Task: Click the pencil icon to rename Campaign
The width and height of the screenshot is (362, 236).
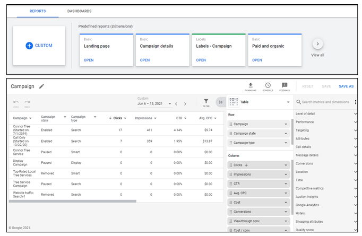Action: click(x=41, y=86)
